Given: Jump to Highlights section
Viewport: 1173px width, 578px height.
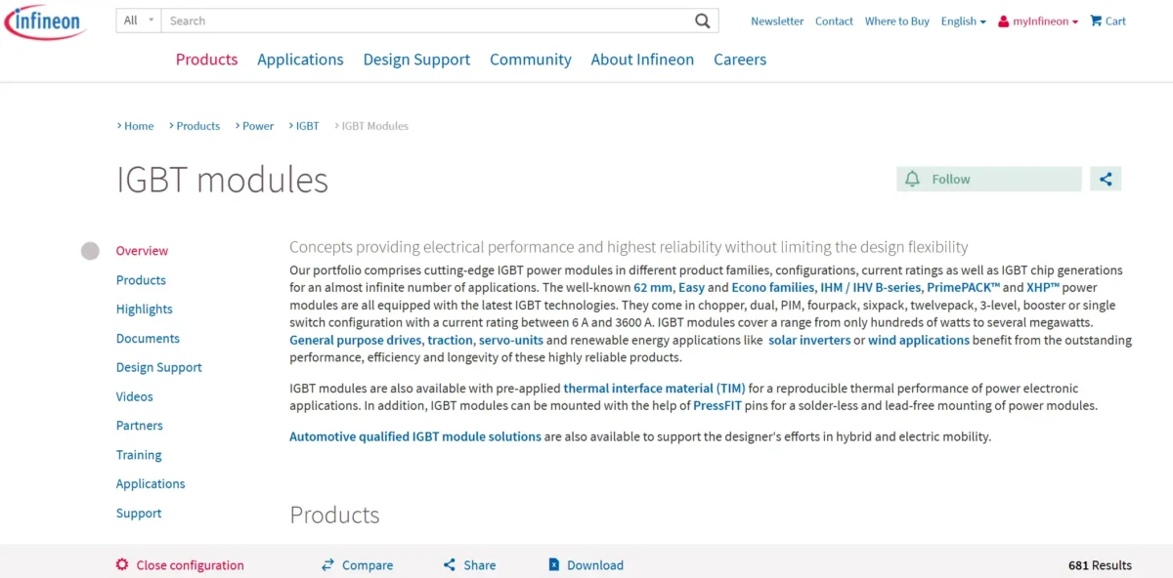Looking at the screenshot, I should point(145,310).
